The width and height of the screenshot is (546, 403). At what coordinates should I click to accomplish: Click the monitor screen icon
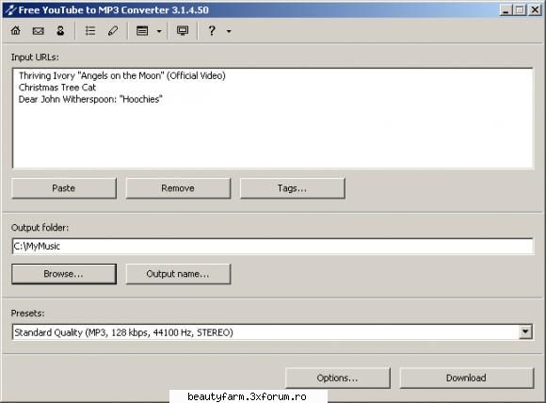183,31
